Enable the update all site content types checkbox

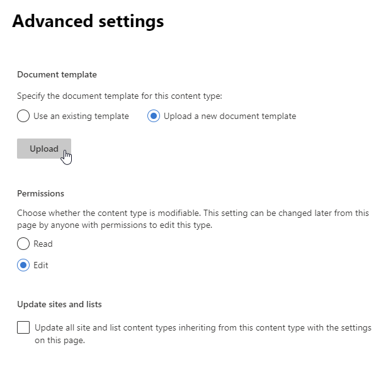(23, 327)
